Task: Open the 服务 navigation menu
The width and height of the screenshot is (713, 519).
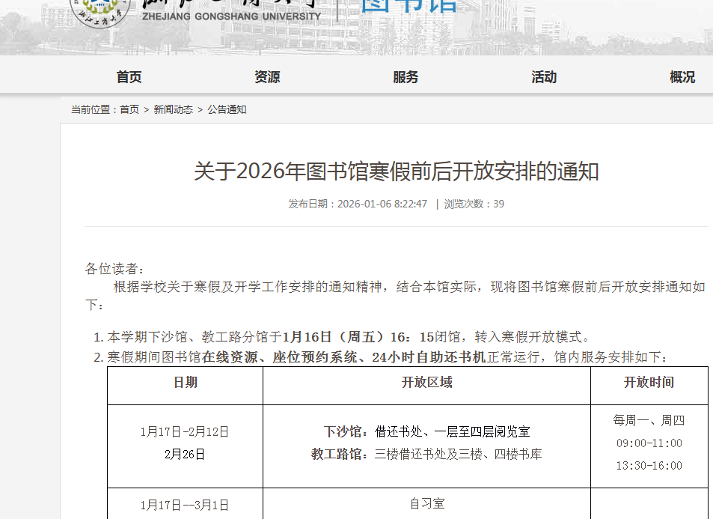Action: 406,77
